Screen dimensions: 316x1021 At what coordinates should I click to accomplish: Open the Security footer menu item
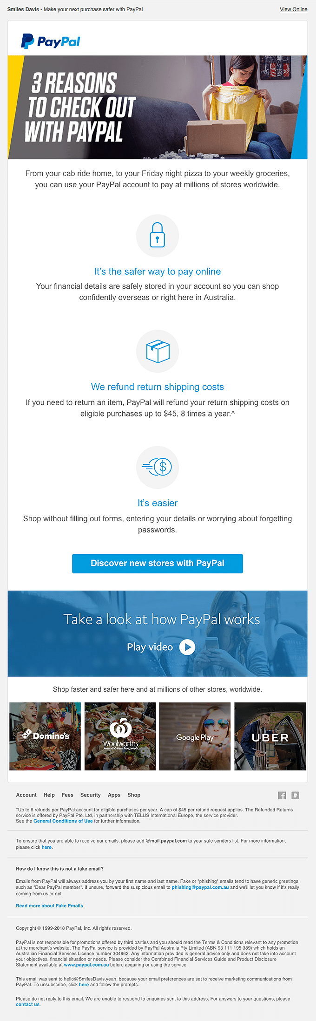pos(90,795)
